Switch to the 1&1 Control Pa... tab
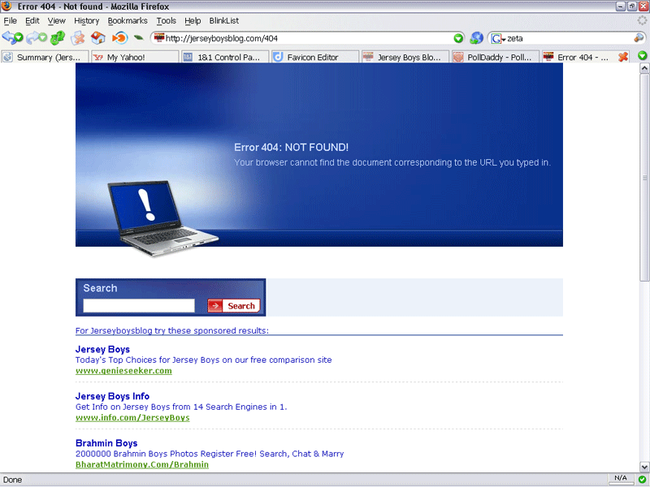 coord(225,57)
